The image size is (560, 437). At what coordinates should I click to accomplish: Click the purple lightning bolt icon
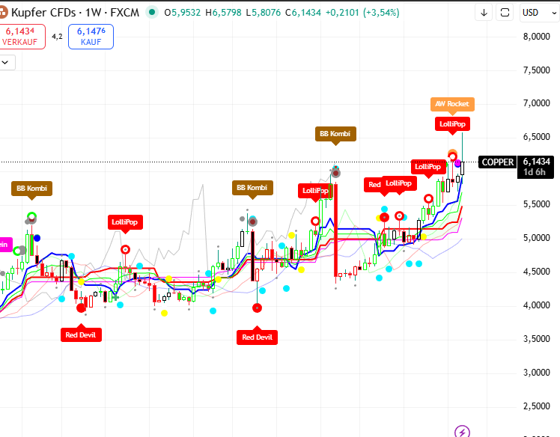tap(463, 431)
